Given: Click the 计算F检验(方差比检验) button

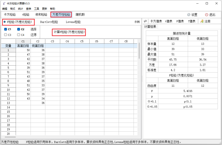Looking at the screenshot, I should tap(69, 32).
